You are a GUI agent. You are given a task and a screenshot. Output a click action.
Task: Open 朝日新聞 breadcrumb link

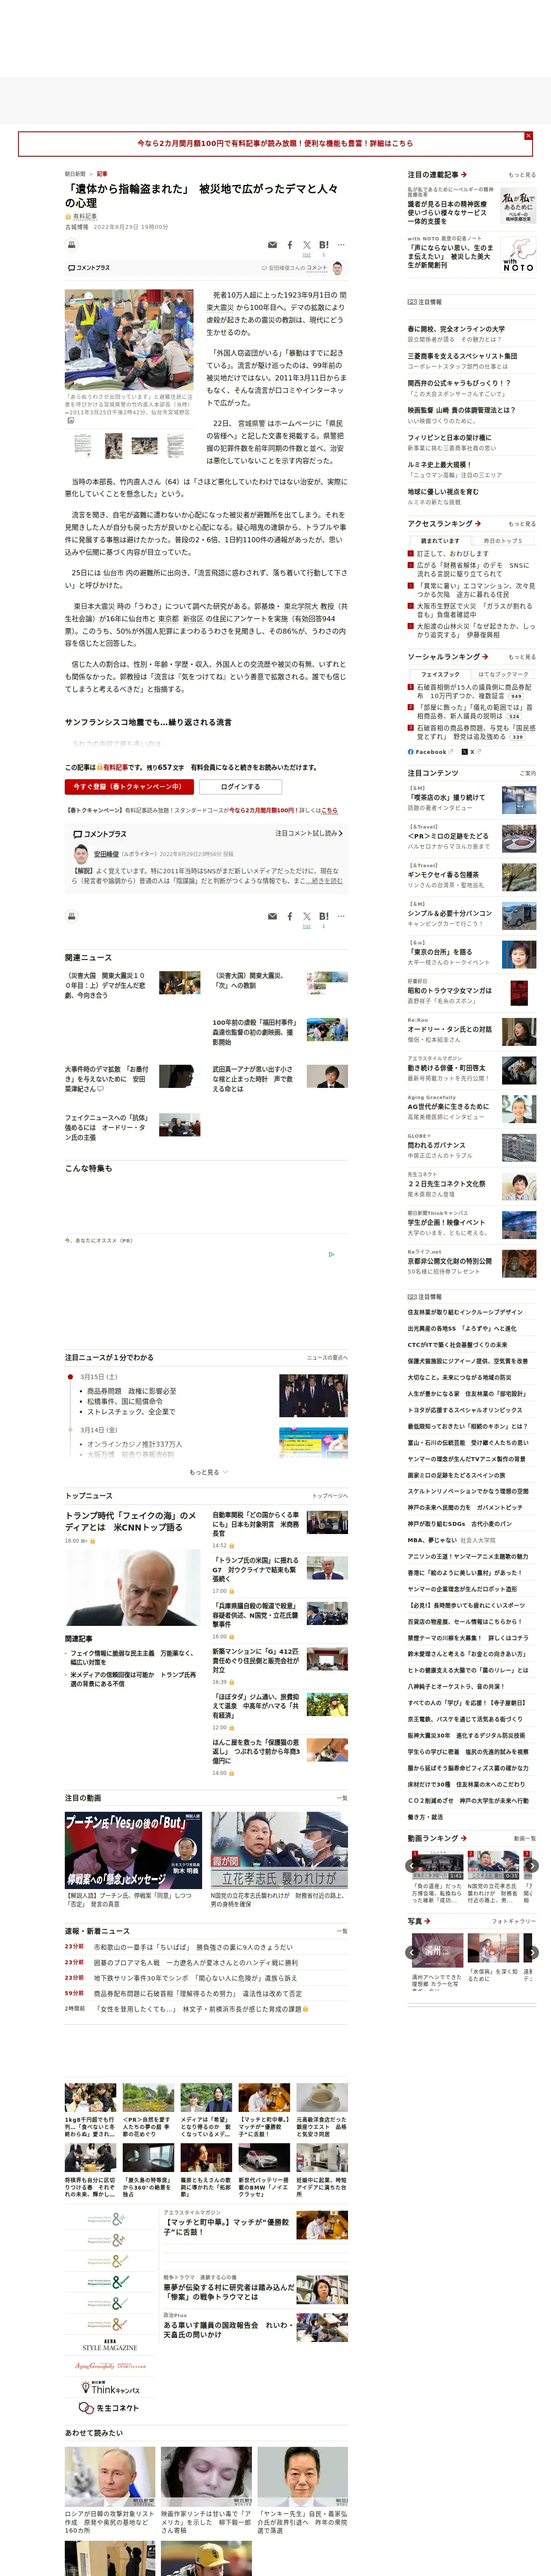pos(75,174)
